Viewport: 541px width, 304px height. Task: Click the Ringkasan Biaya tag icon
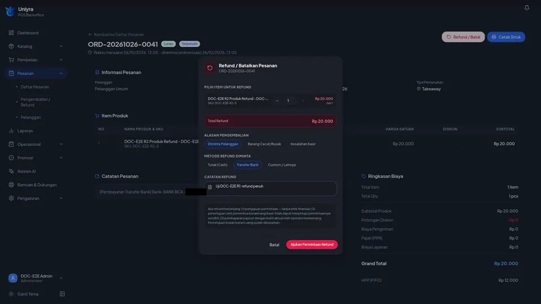tap(363, 176)
